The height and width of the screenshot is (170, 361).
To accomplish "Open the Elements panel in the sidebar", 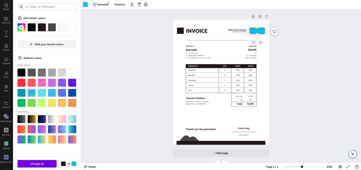I will (6, 20).
